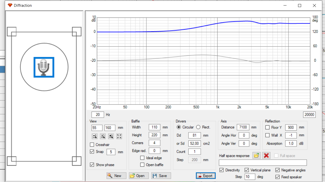Enable Floor Y reflection checkbox
The image size is (325, 182).
(267, 127)
